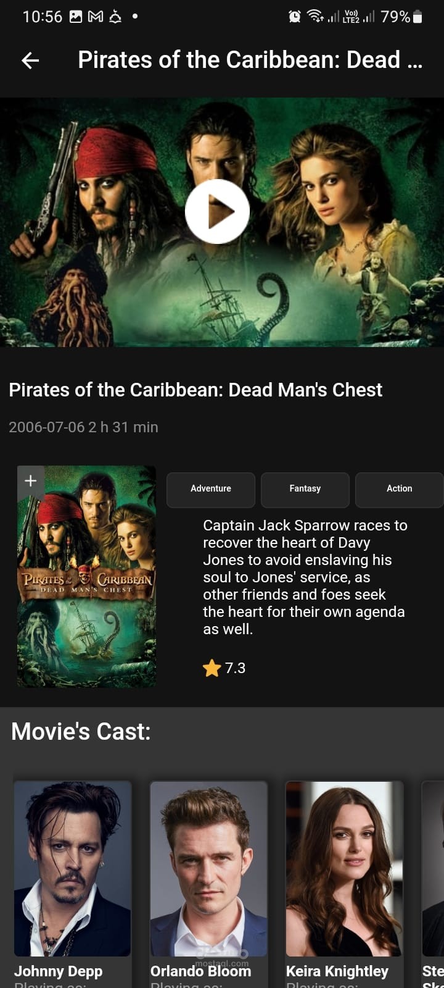Tap the battery indicator icon
The height and width of the screenshot is (988, 444).
point(417,17)
